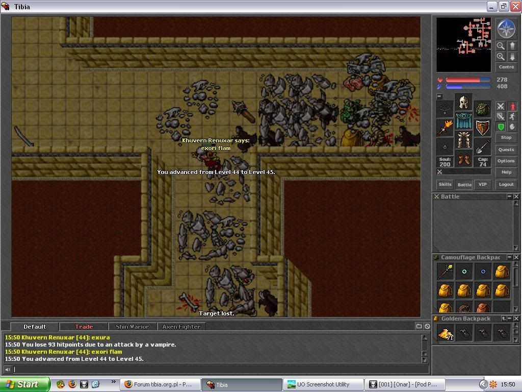522x392 pixels.
Task: Open the Options dialog
Action: [x=506, y=161]
